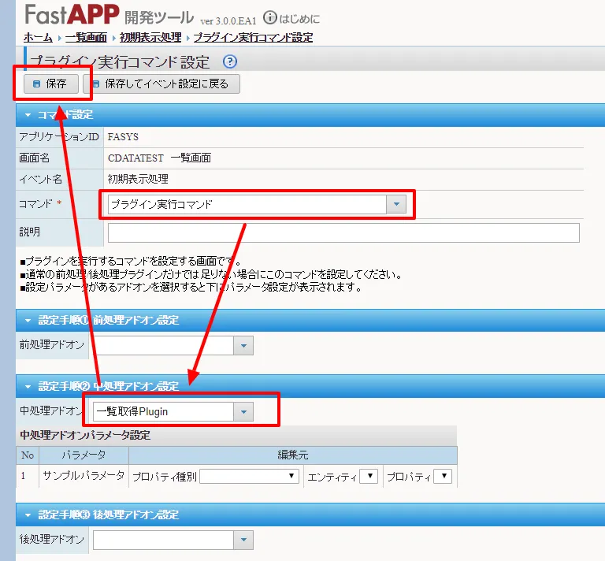605x561 pixels.
Task: Go to 一覧画面 breadcrumb link
Action: (x=86, y=37)
